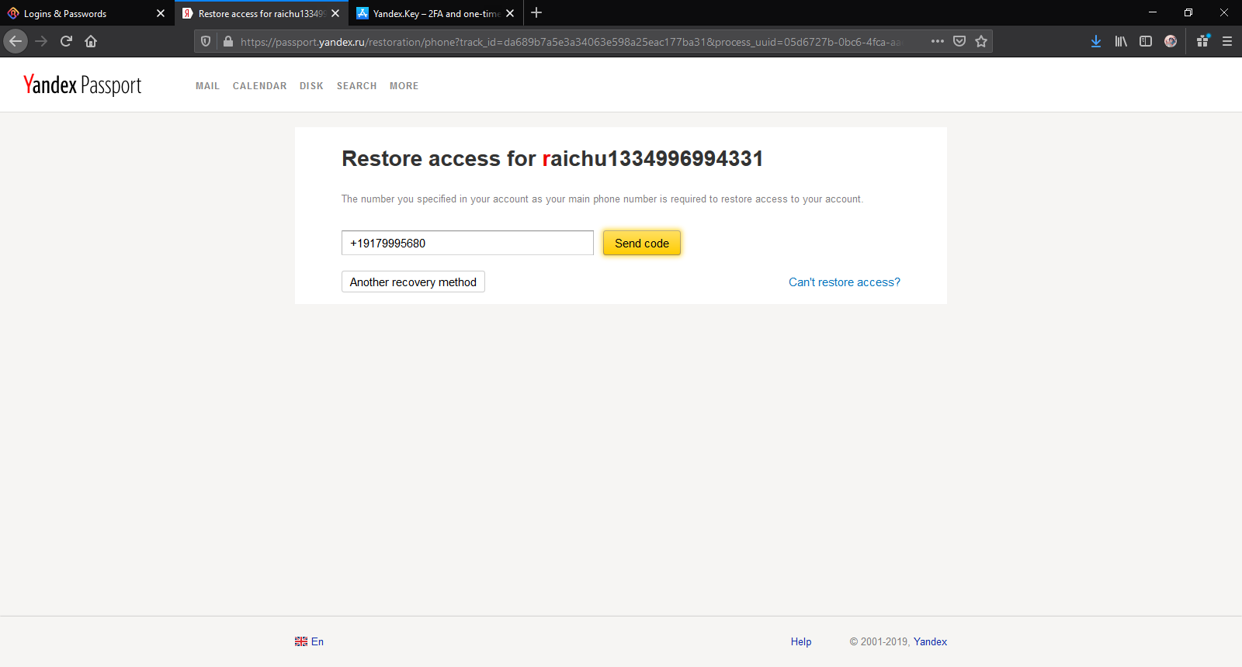Click the yellow Send code button

(x=642, y=243)
